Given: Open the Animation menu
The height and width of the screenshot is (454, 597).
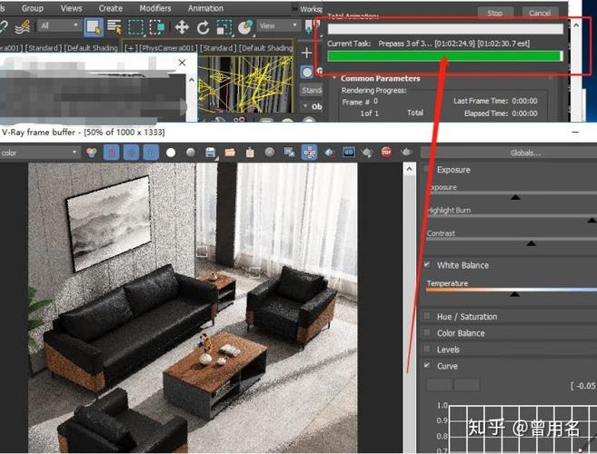Looking at the screenshot, I should click(x=207, y=8).
